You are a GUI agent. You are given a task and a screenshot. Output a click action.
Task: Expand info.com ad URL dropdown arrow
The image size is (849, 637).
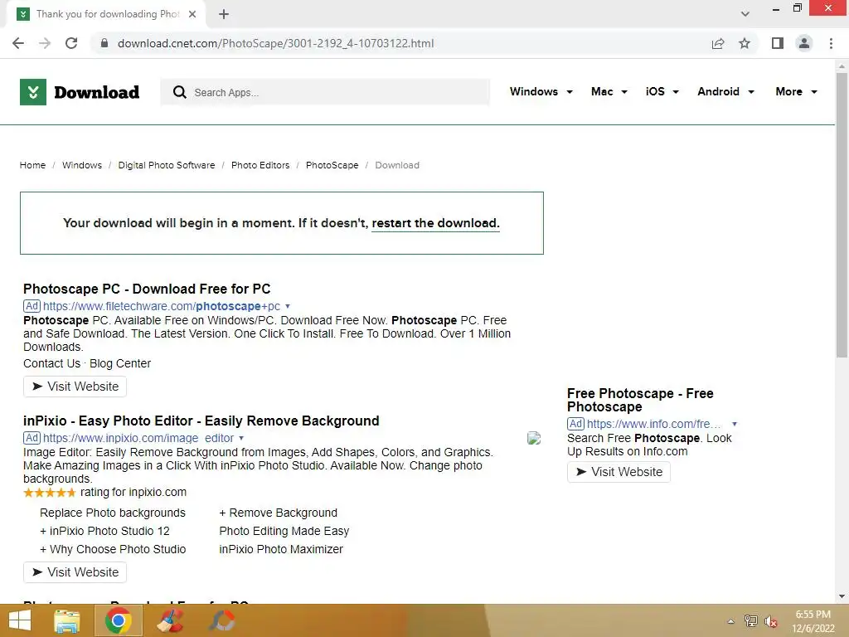click(x=735, y=424)
